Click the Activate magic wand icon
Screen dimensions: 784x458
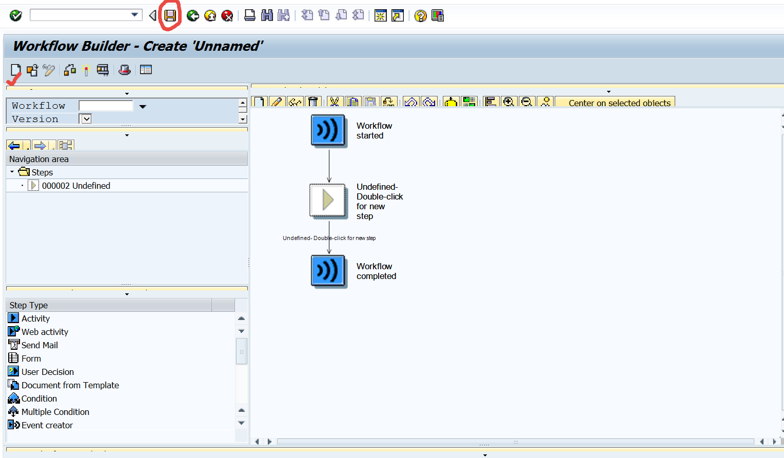click(86, 70)
